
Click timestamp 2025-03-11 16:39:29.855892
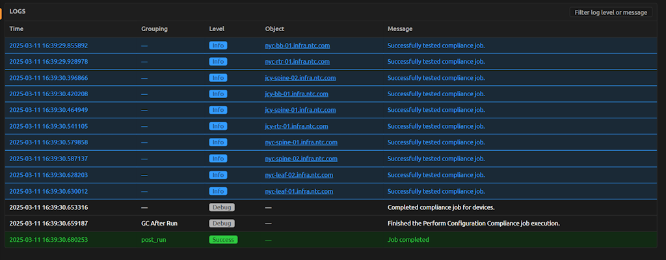point(48,45)
